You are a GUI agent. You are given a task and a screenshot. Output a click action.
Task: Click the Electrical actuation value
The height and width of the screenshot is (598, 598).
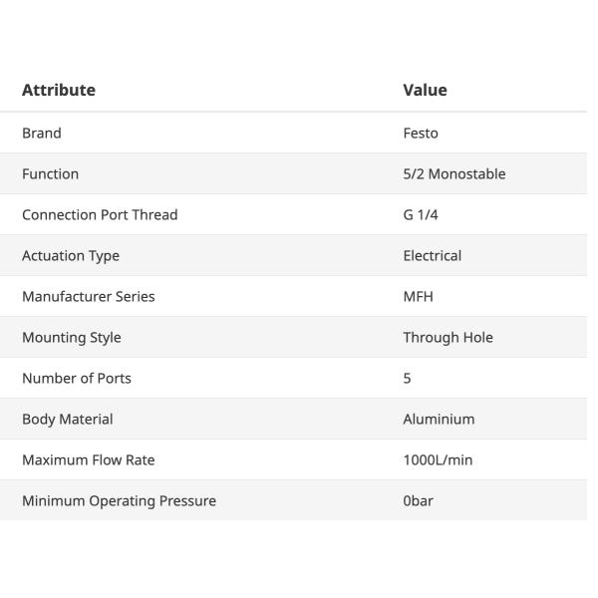tap(432, 255)
